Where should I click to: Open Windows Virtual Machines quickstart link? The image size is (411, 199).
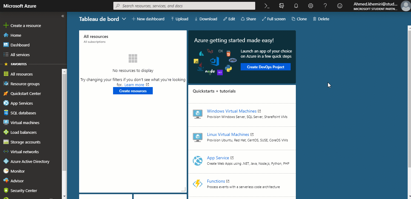pos(232,111)
